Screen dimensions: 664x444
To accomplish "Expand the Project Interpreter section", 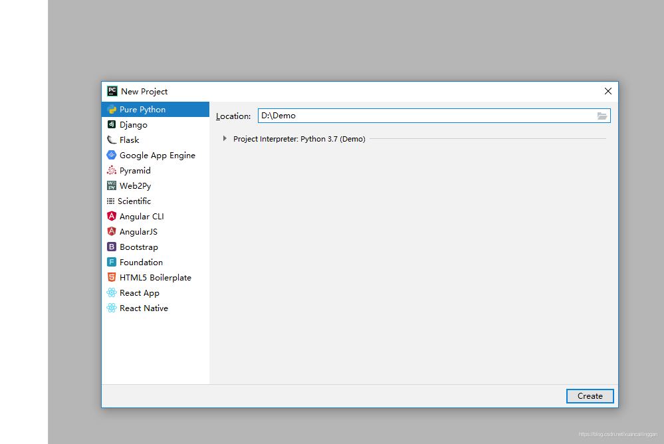I will click(x=225, y=138).
